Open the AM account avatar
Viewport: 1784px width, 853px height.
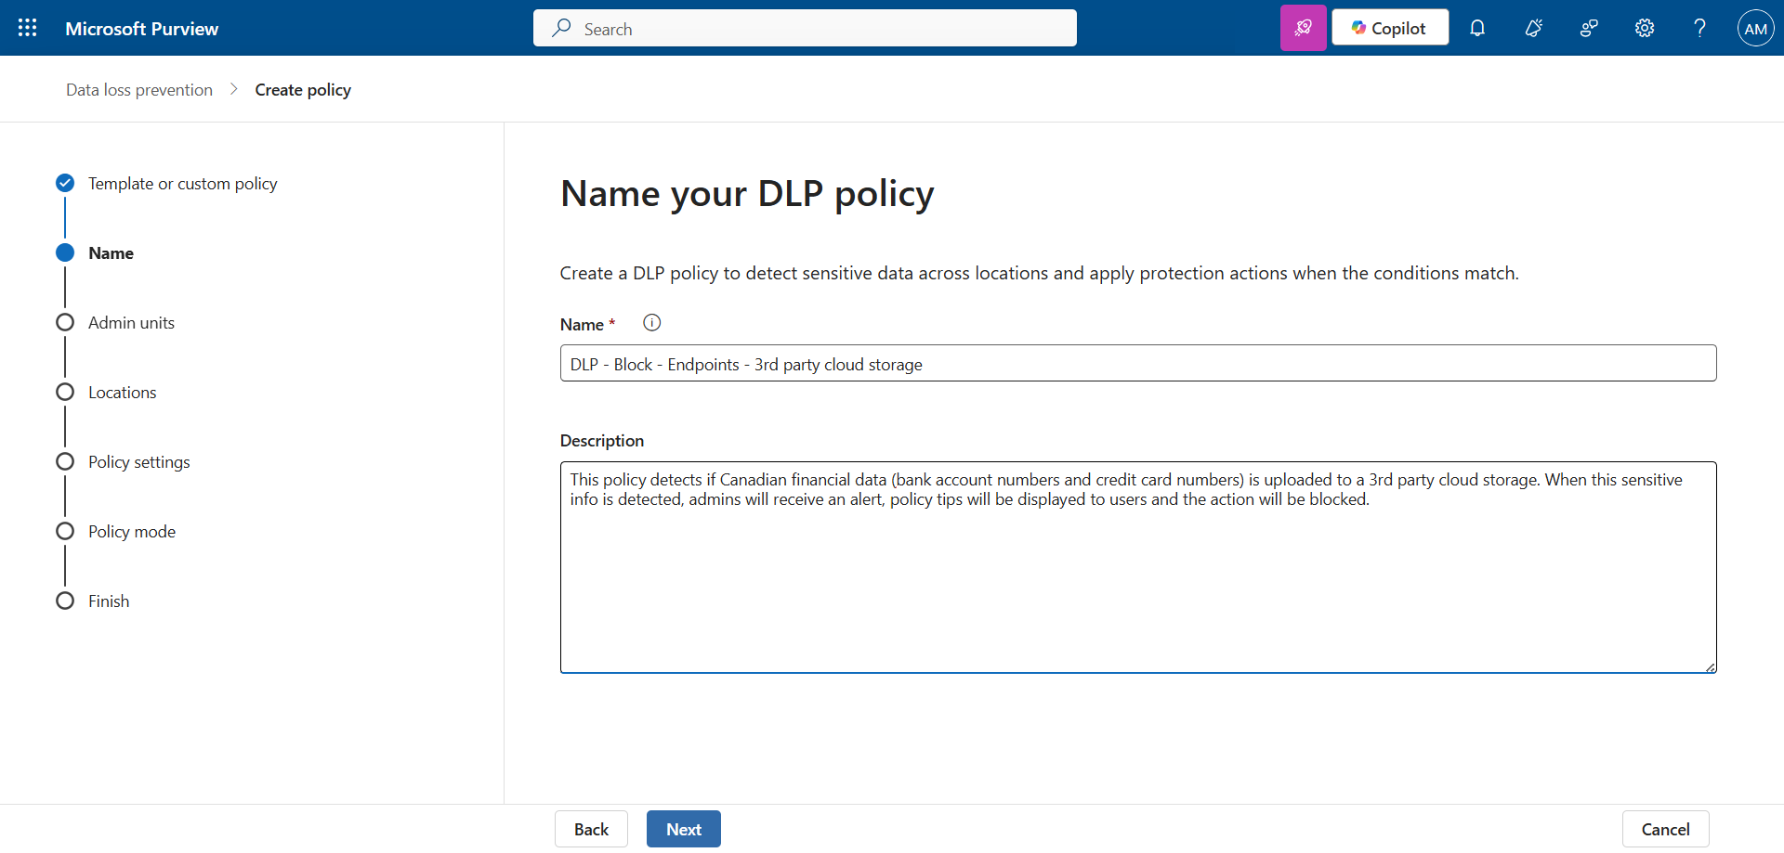point(1755,28)
